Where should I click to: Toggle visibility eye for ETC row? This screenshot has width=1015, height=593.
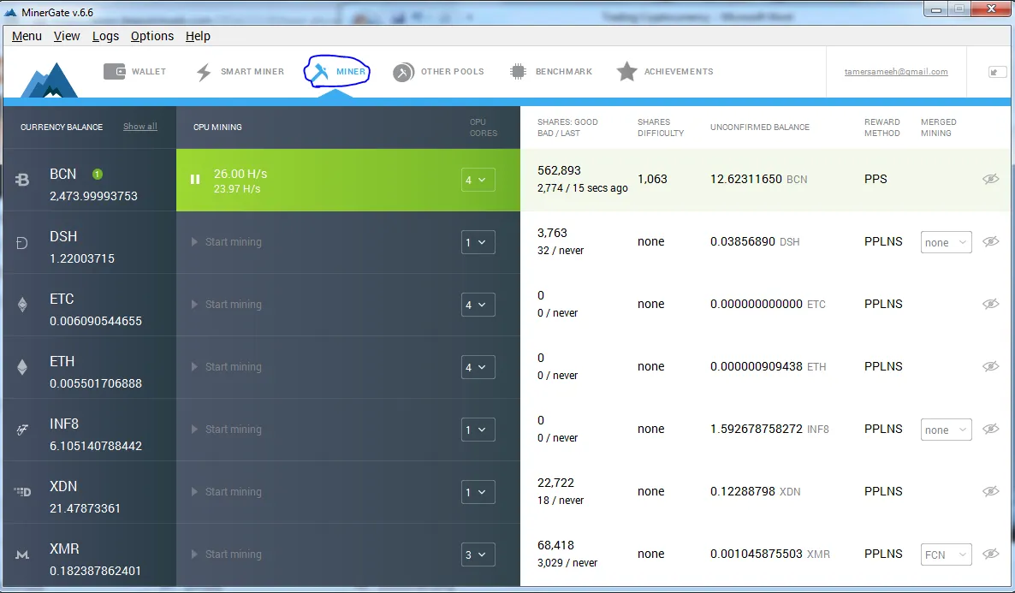point(990,305)
